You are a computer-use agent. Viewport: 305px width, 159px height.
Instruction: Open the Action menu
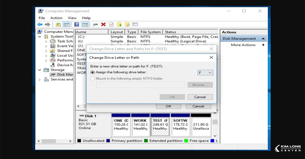coord(56,18)
